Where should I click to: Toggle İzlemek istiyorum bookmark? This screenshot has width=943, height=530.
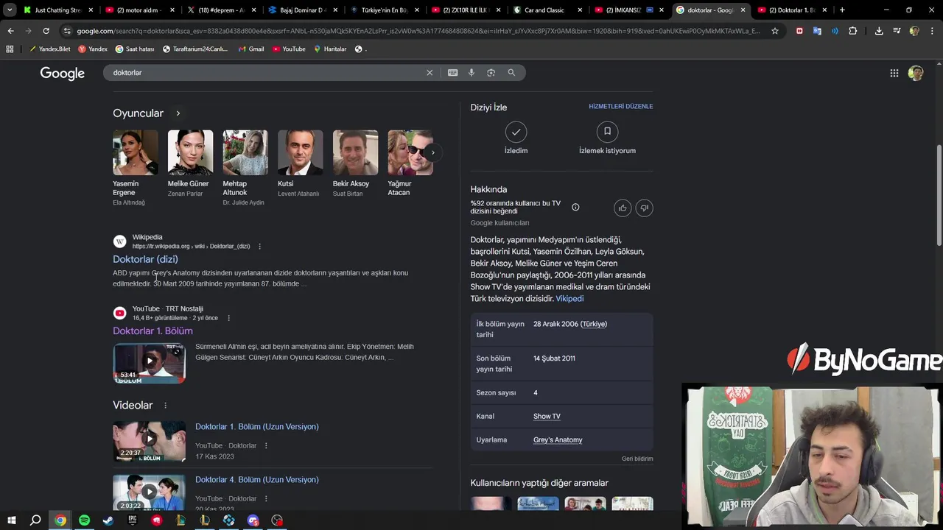point(607,138)
